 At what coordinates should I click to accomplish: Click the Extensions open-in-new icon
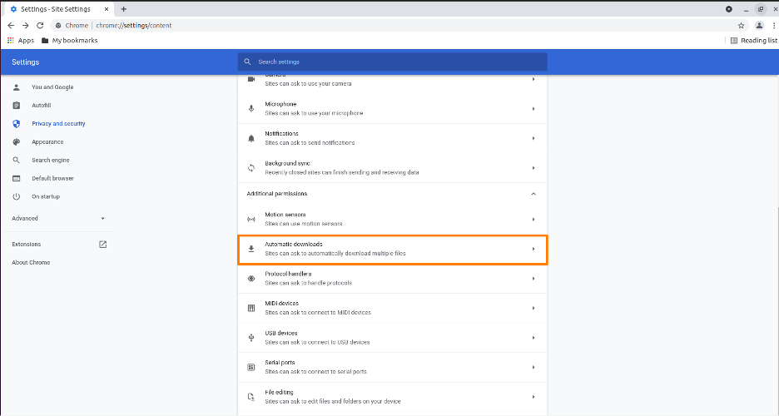(103, 245)
